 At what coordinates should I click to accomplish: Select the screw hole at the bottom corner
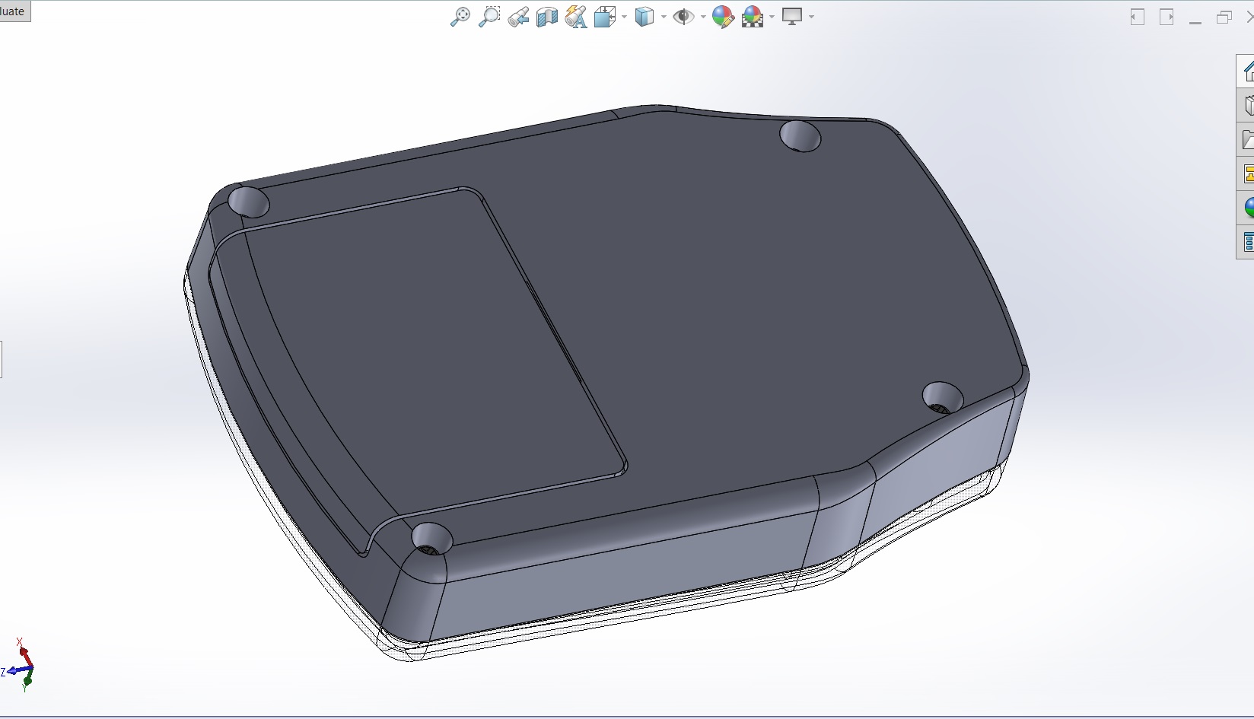coord(431,538)
